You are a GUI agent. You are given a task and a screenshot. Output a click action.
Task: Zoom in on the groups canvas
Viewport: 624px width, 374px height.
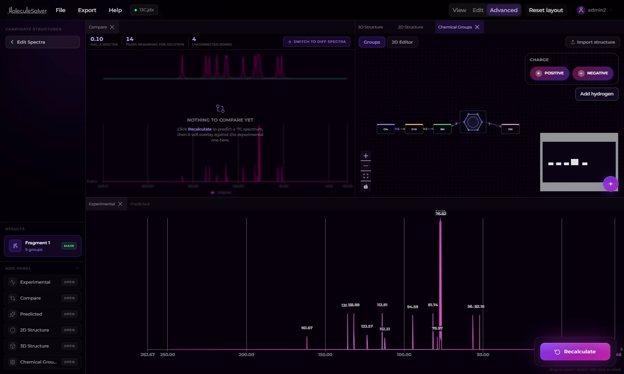(x=365, y=156)
